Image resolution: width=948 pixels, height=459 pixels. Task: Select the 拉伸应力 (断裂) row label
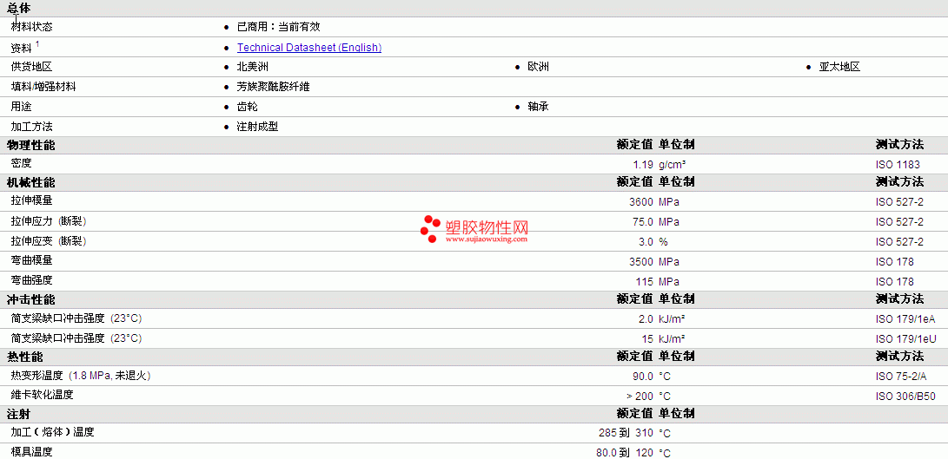pos(49,221)
